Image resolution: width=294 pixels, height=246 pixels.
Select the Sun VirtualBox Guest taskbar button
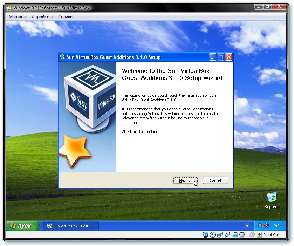70,226
